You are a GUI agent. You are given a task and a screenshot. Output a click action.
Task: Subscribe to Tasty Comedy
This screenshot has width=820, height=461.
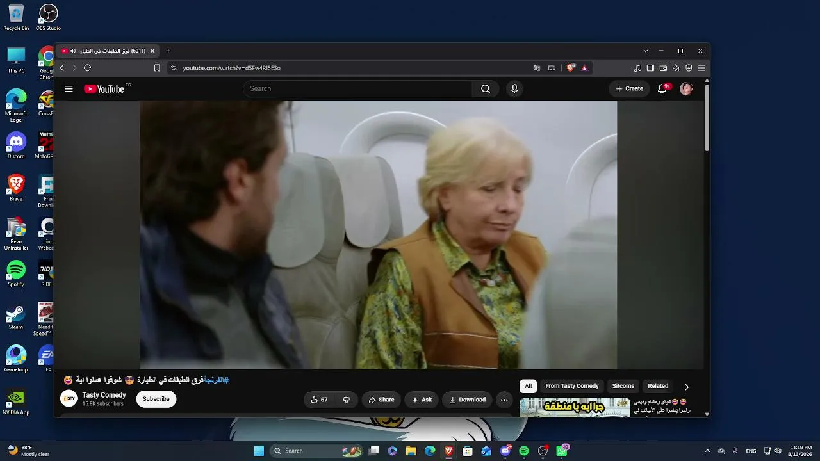(156, 399)
